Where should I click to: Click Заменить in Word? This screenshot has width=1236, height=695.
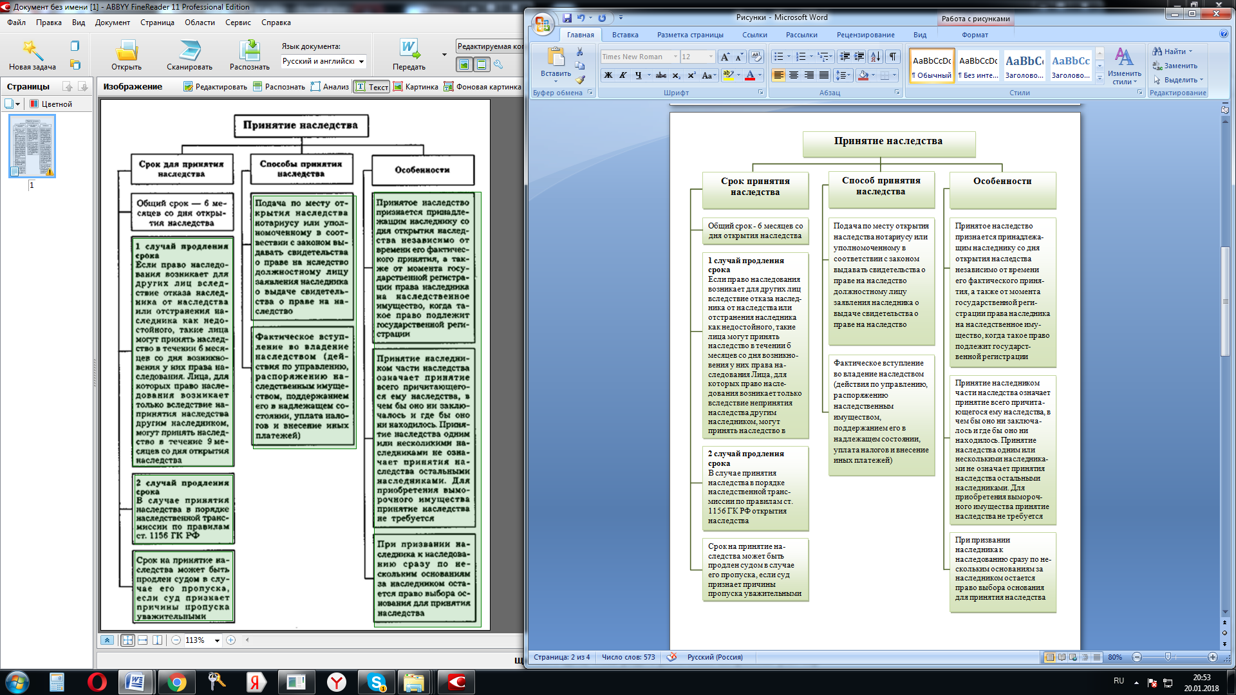click(x=1175, y=66)
